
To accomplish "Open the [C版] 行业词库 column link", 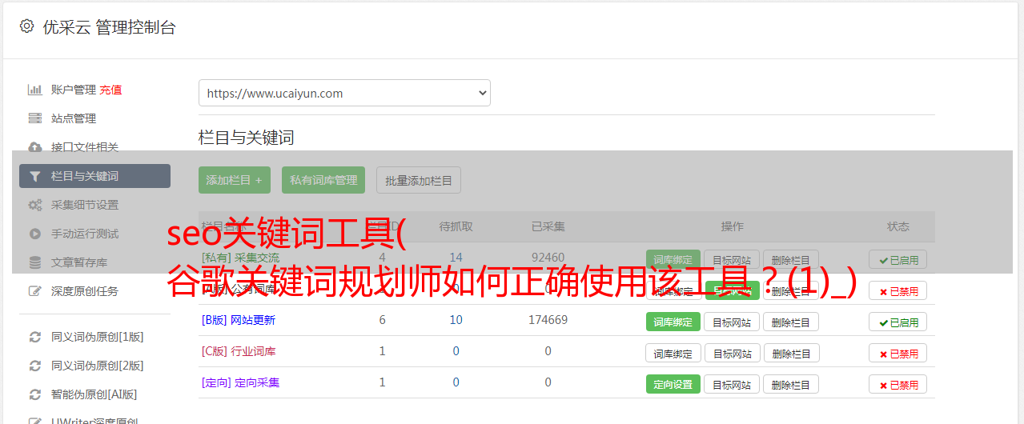I will (239, 351).
